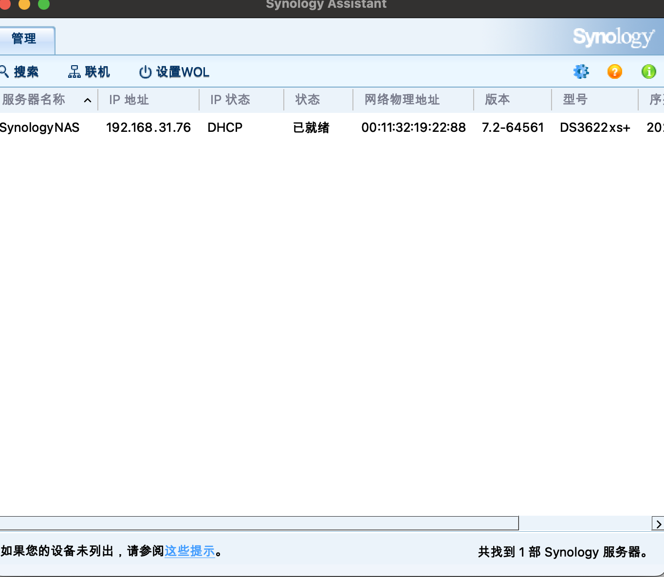Screen dimensions: 664x577
Task: Sort by the 版本 column header
Action: click(x=513, y=100)
